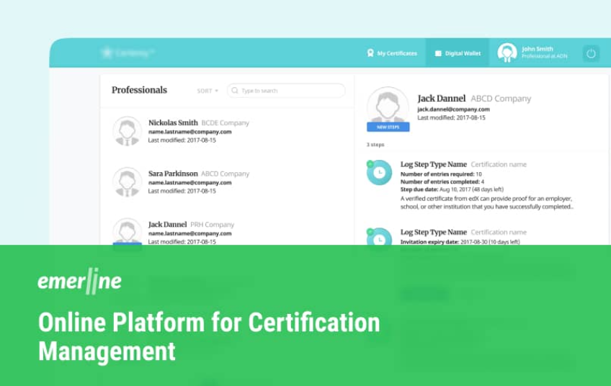Click the Professionals heading
611x386 pixels.
139,90
